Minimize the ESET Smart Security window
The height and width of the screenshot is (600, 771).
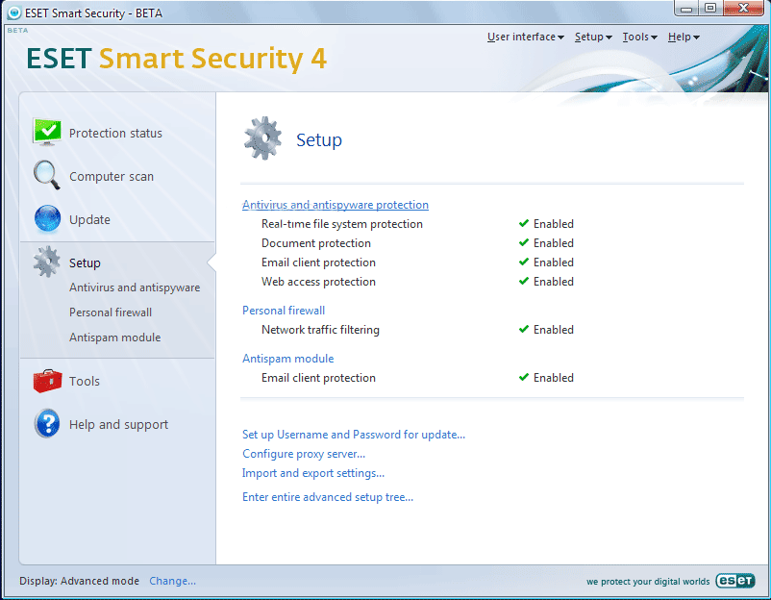[x=686, y=9]
